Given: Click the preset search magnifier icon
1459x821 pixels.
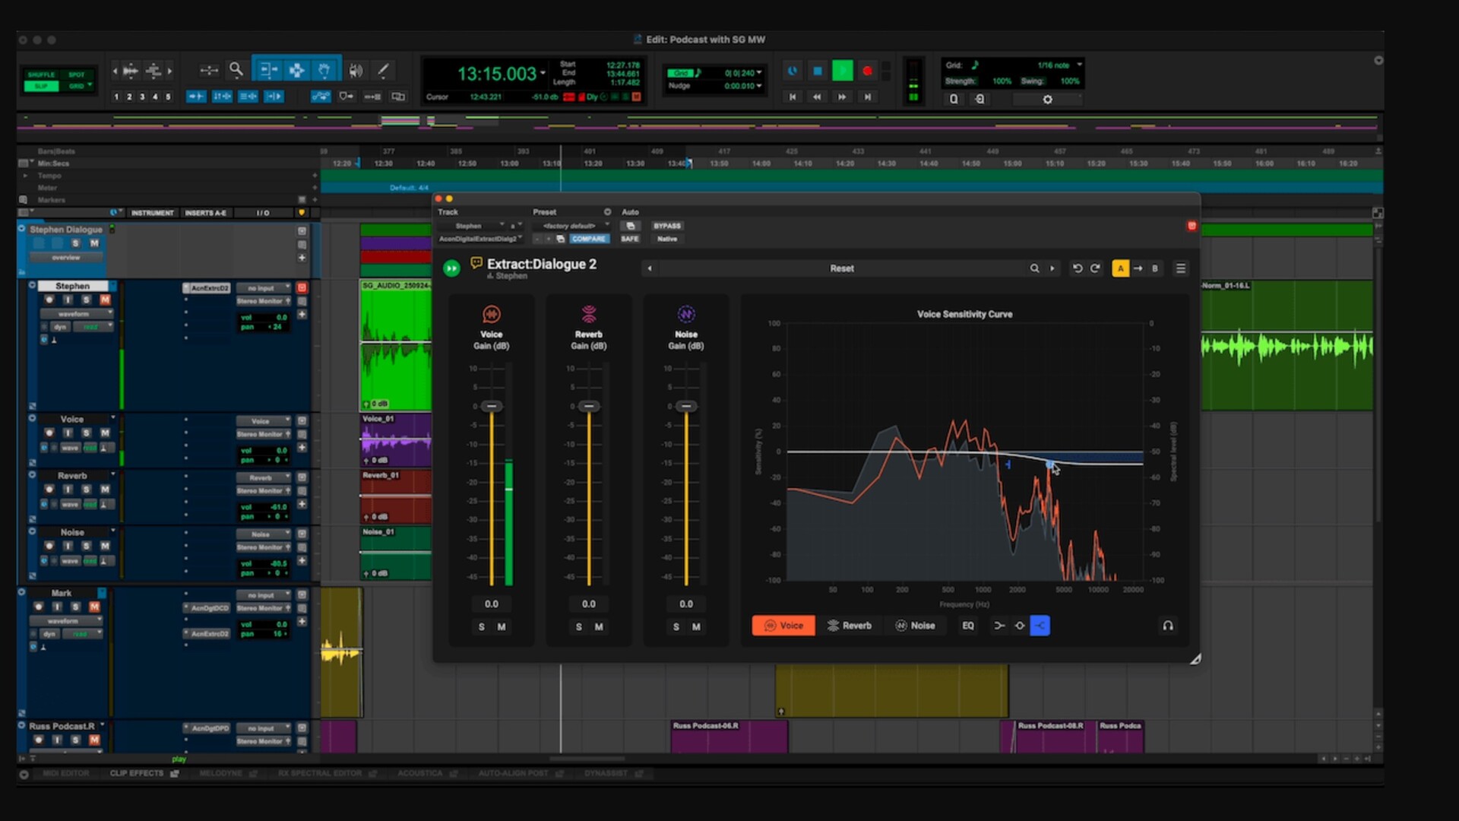Looking at the screenshot, I should click(x=1034, y=268).
